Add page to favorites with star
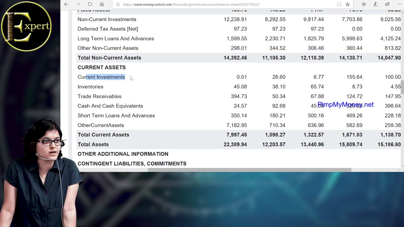 pos(348,4)
